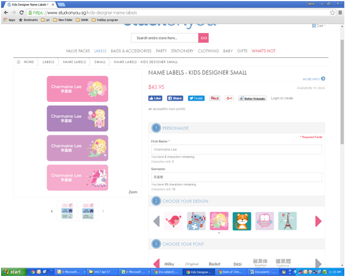Open the 'New folder' bookmark folder

point(63,20)
